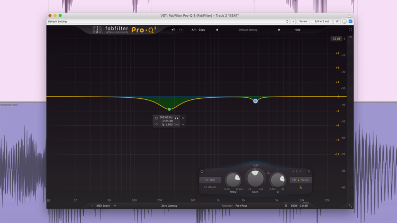The height and width of the screenshot is (223, 397).
Task: Open the host preset selector stepper
Action: point(287,22)
